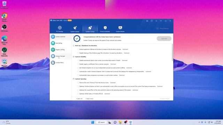
Task: Open the Chat app on the taskbar
Action: pos(115,122)
